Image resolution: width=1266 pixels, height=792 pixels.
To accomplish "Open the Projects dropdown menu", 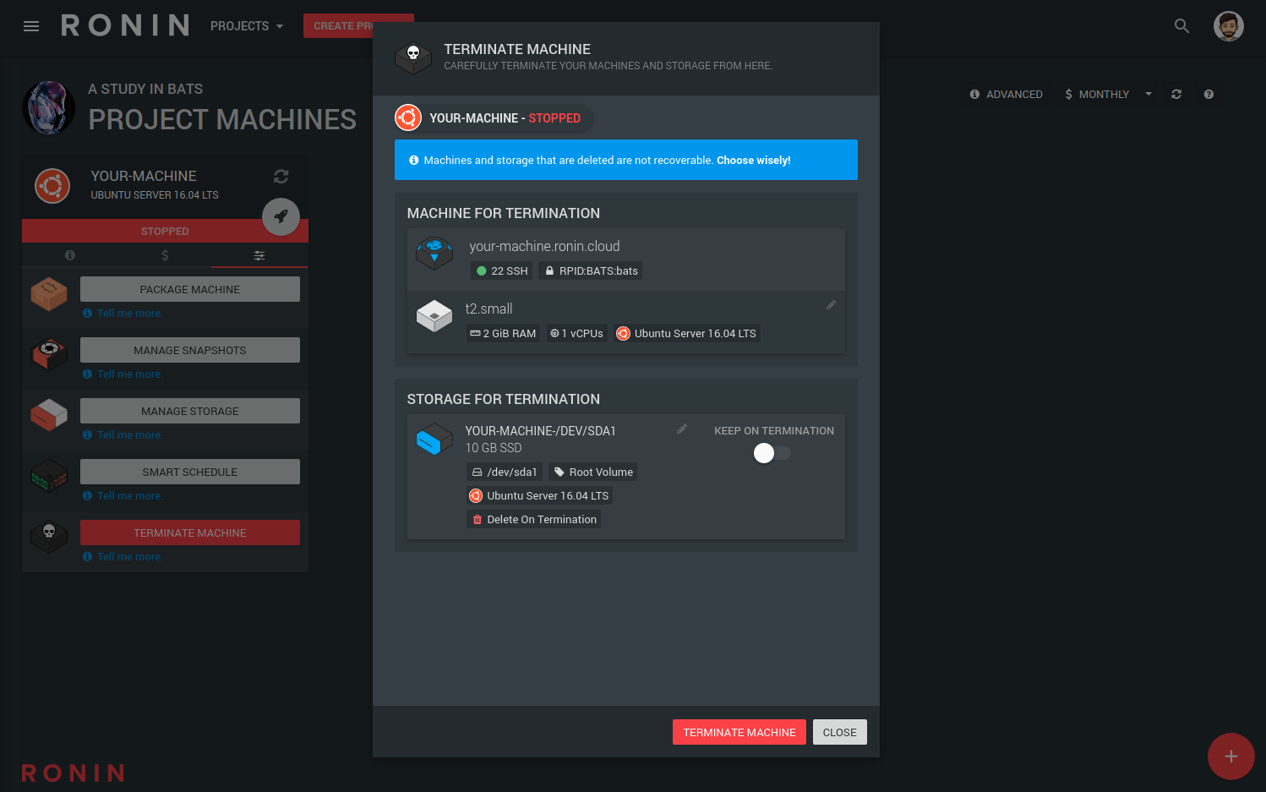I will pyautogui.click(x=247, y=26).
